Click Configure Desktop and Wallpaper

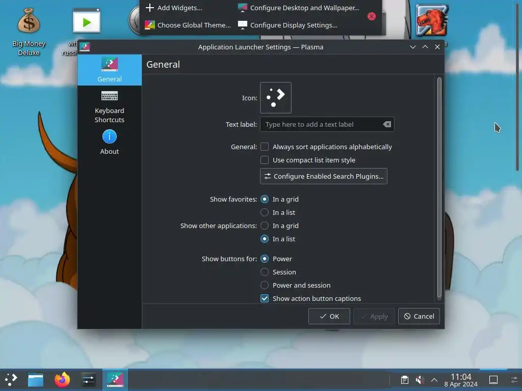299,8
